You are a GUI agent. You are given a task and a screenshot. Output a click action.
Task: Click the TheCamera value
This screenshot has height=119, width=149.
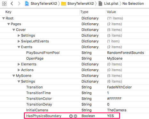coord(117,110)
